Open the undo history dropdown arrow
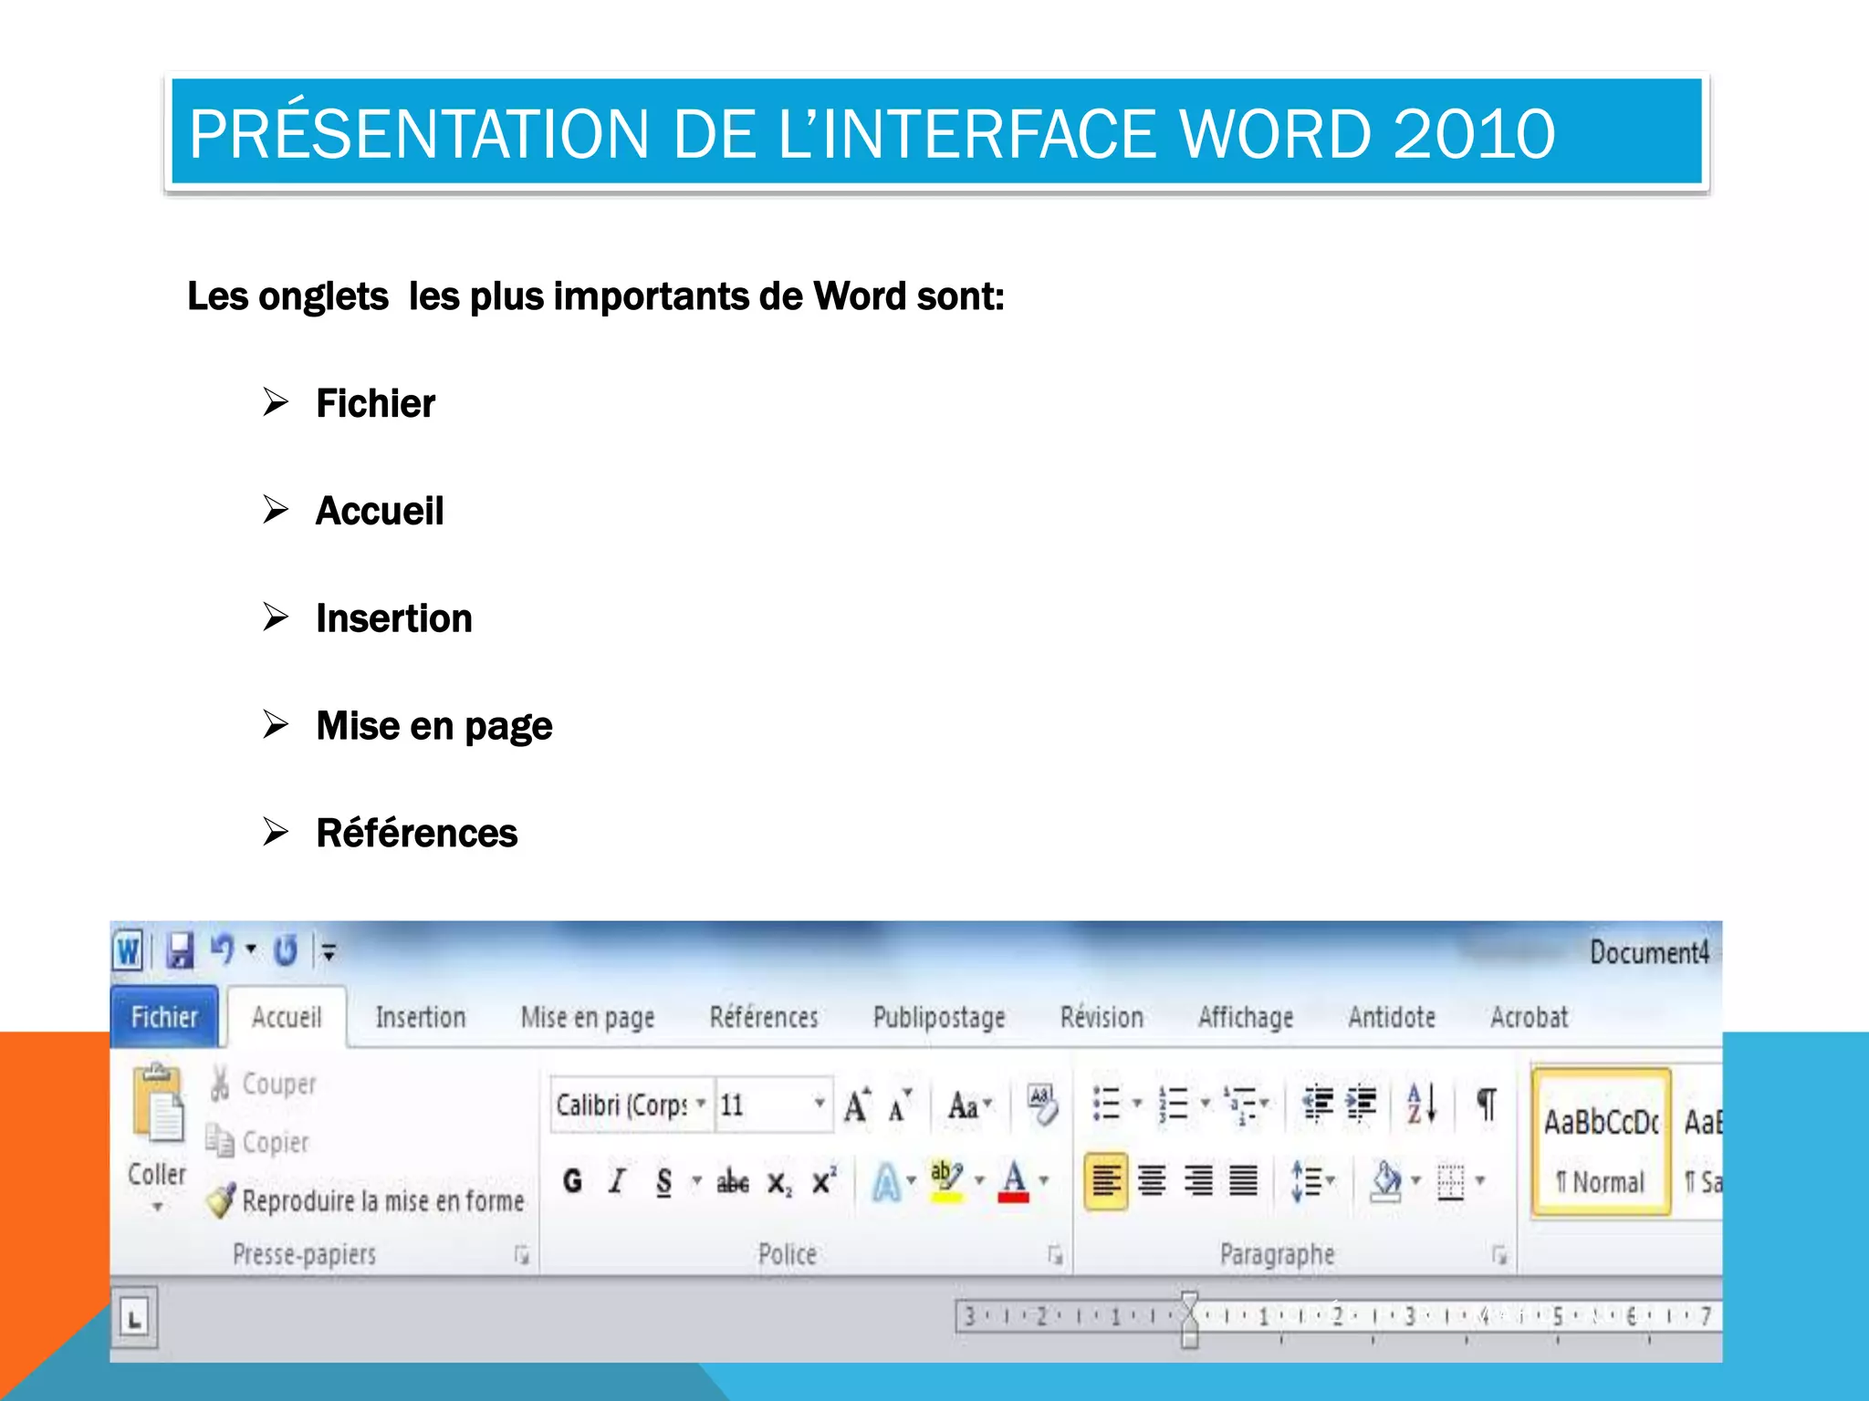 [251, 950]
